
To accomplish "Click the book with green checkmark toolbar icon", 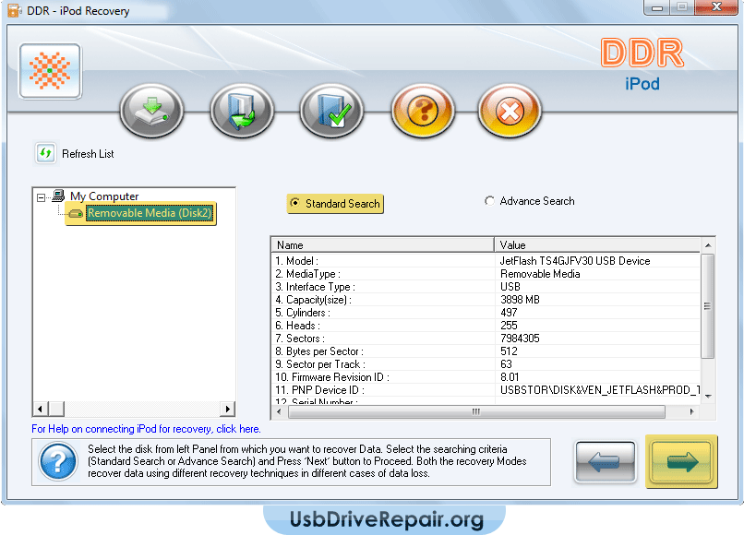I will coord(331,111).
